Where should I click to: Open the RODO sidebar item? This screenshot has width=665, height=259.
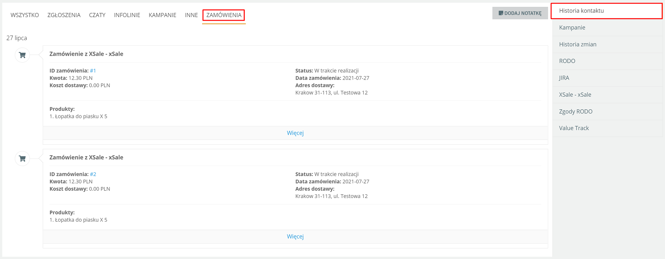pos(607,61)
